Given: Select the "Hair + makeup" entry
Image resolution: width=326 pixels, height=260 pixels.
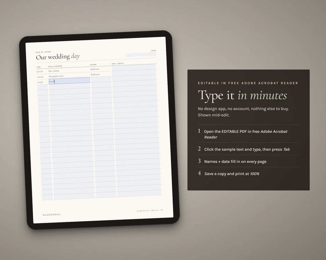Looking at the screenshot, I should (x=53, y=71).
